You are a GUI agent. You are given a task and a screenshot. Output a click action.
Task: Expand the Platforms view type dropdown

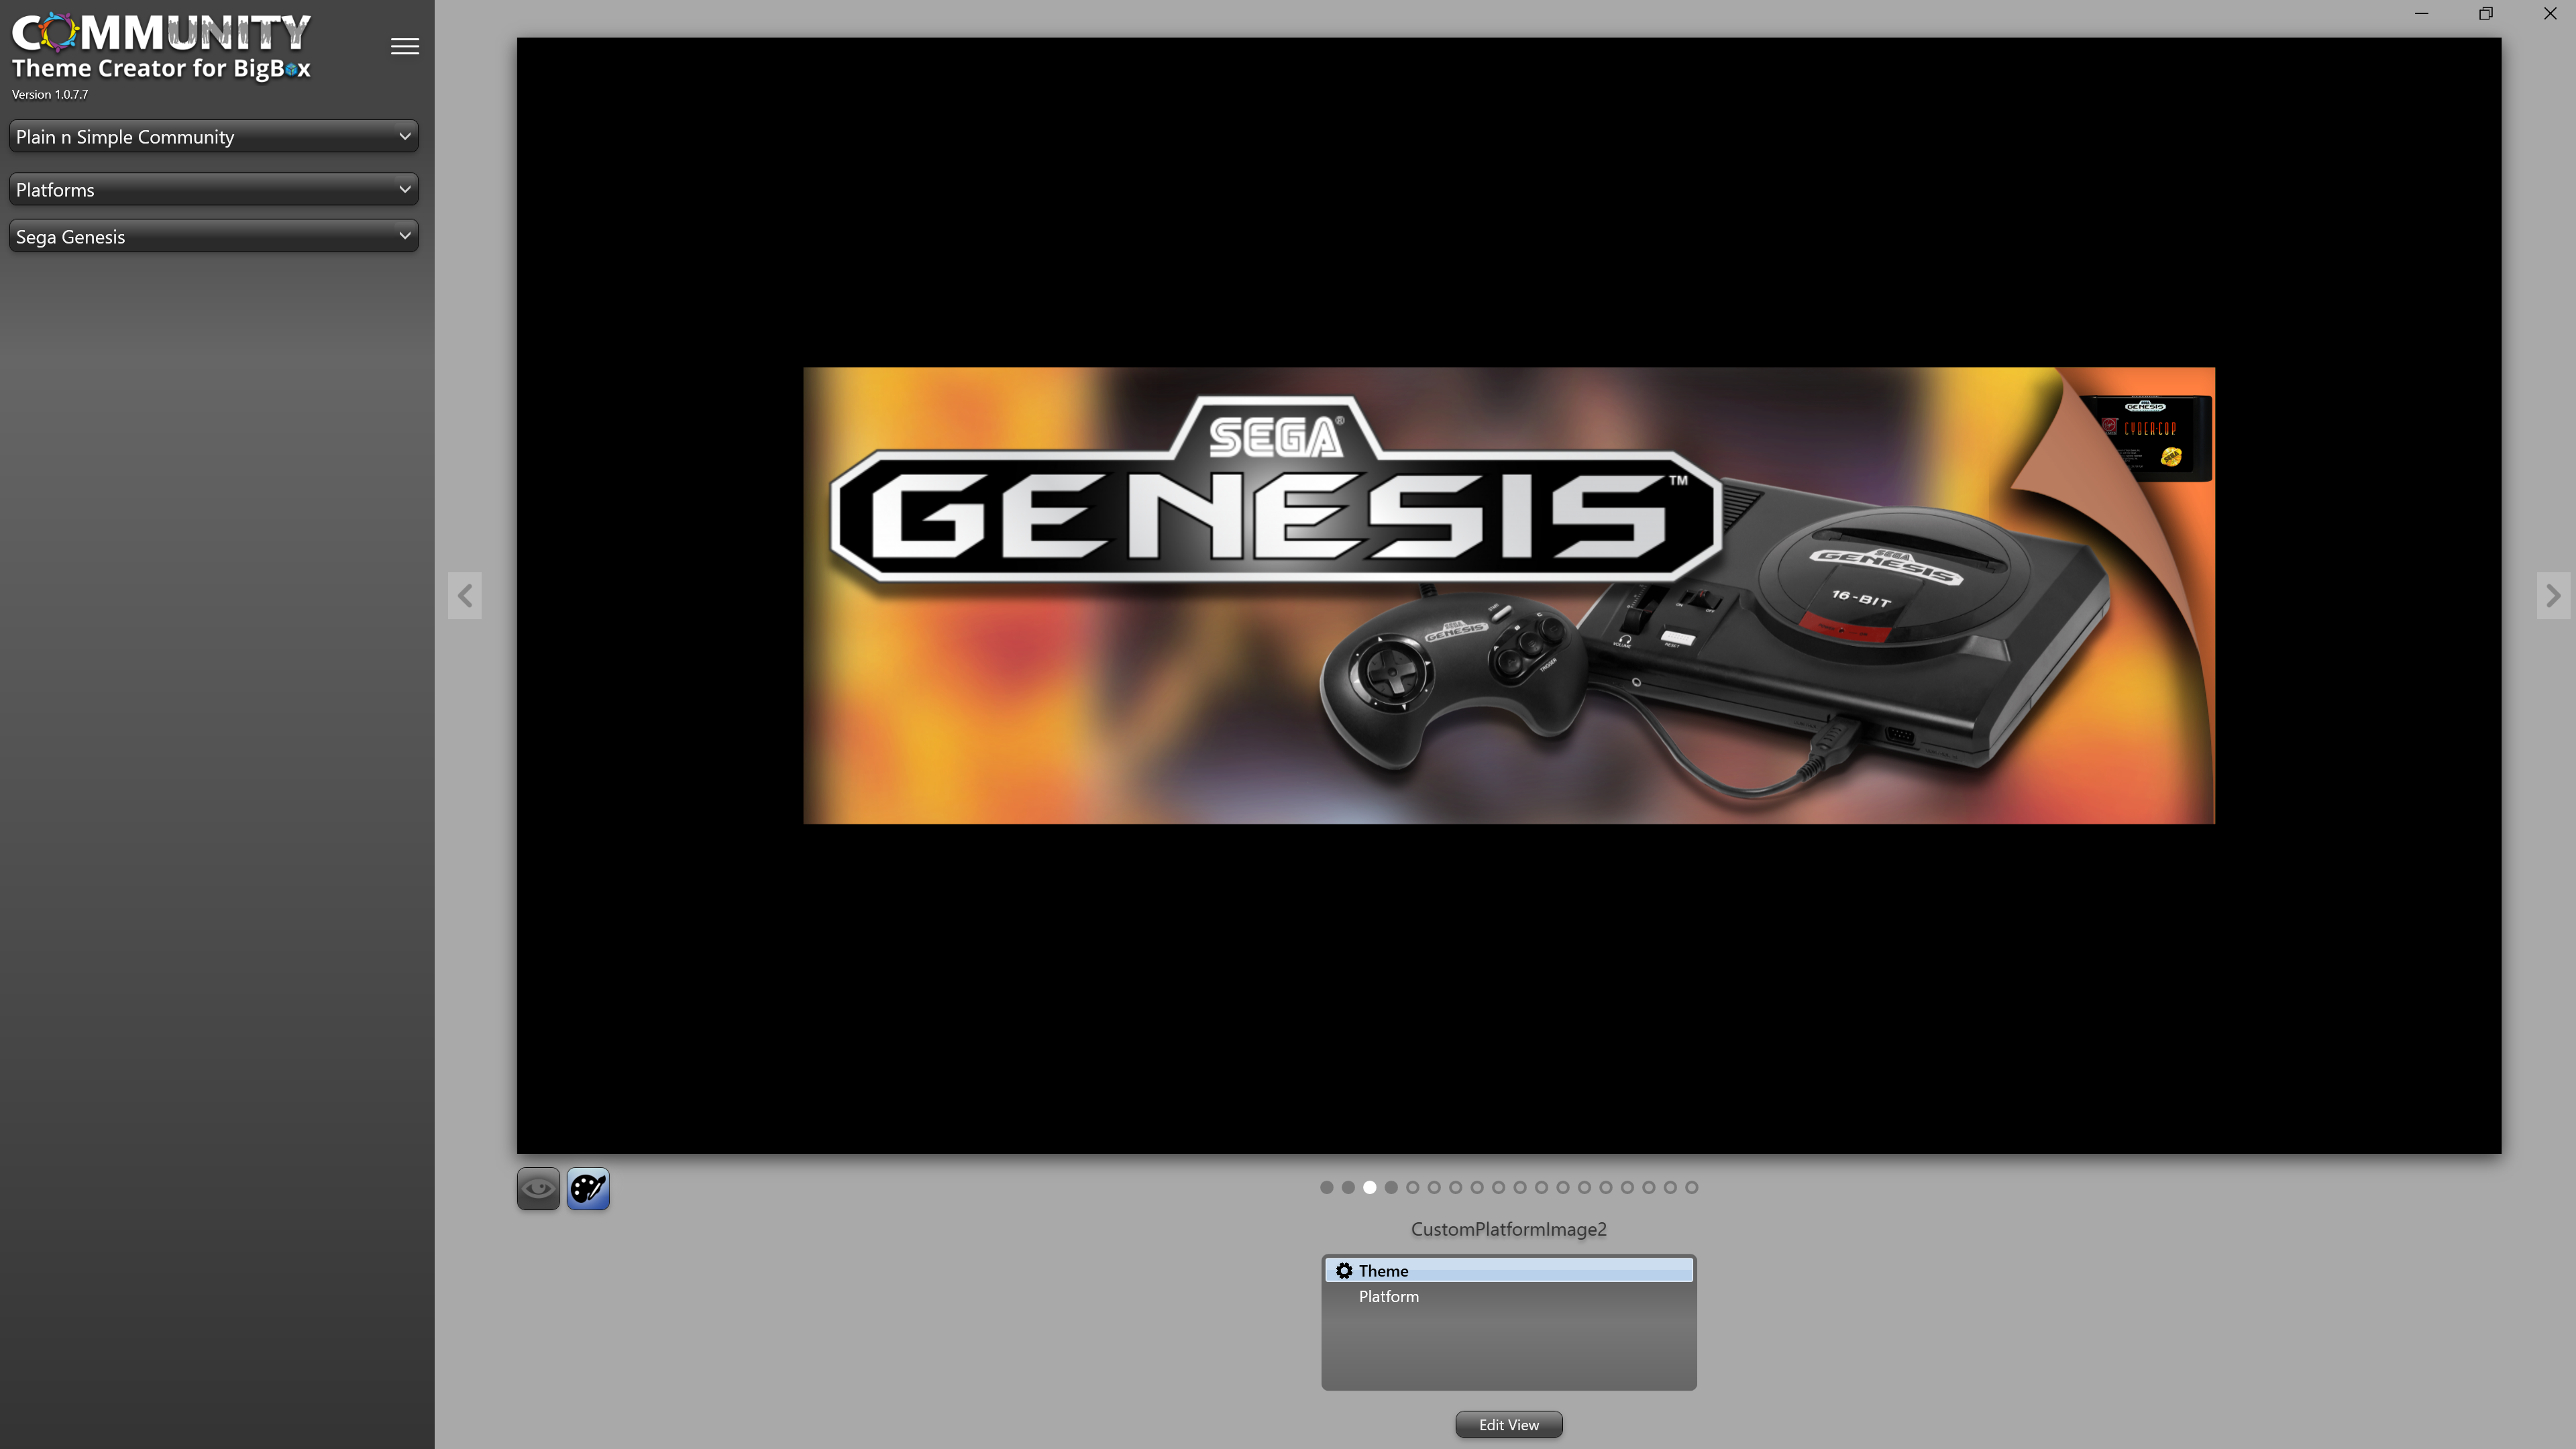(x=214, y=189)
